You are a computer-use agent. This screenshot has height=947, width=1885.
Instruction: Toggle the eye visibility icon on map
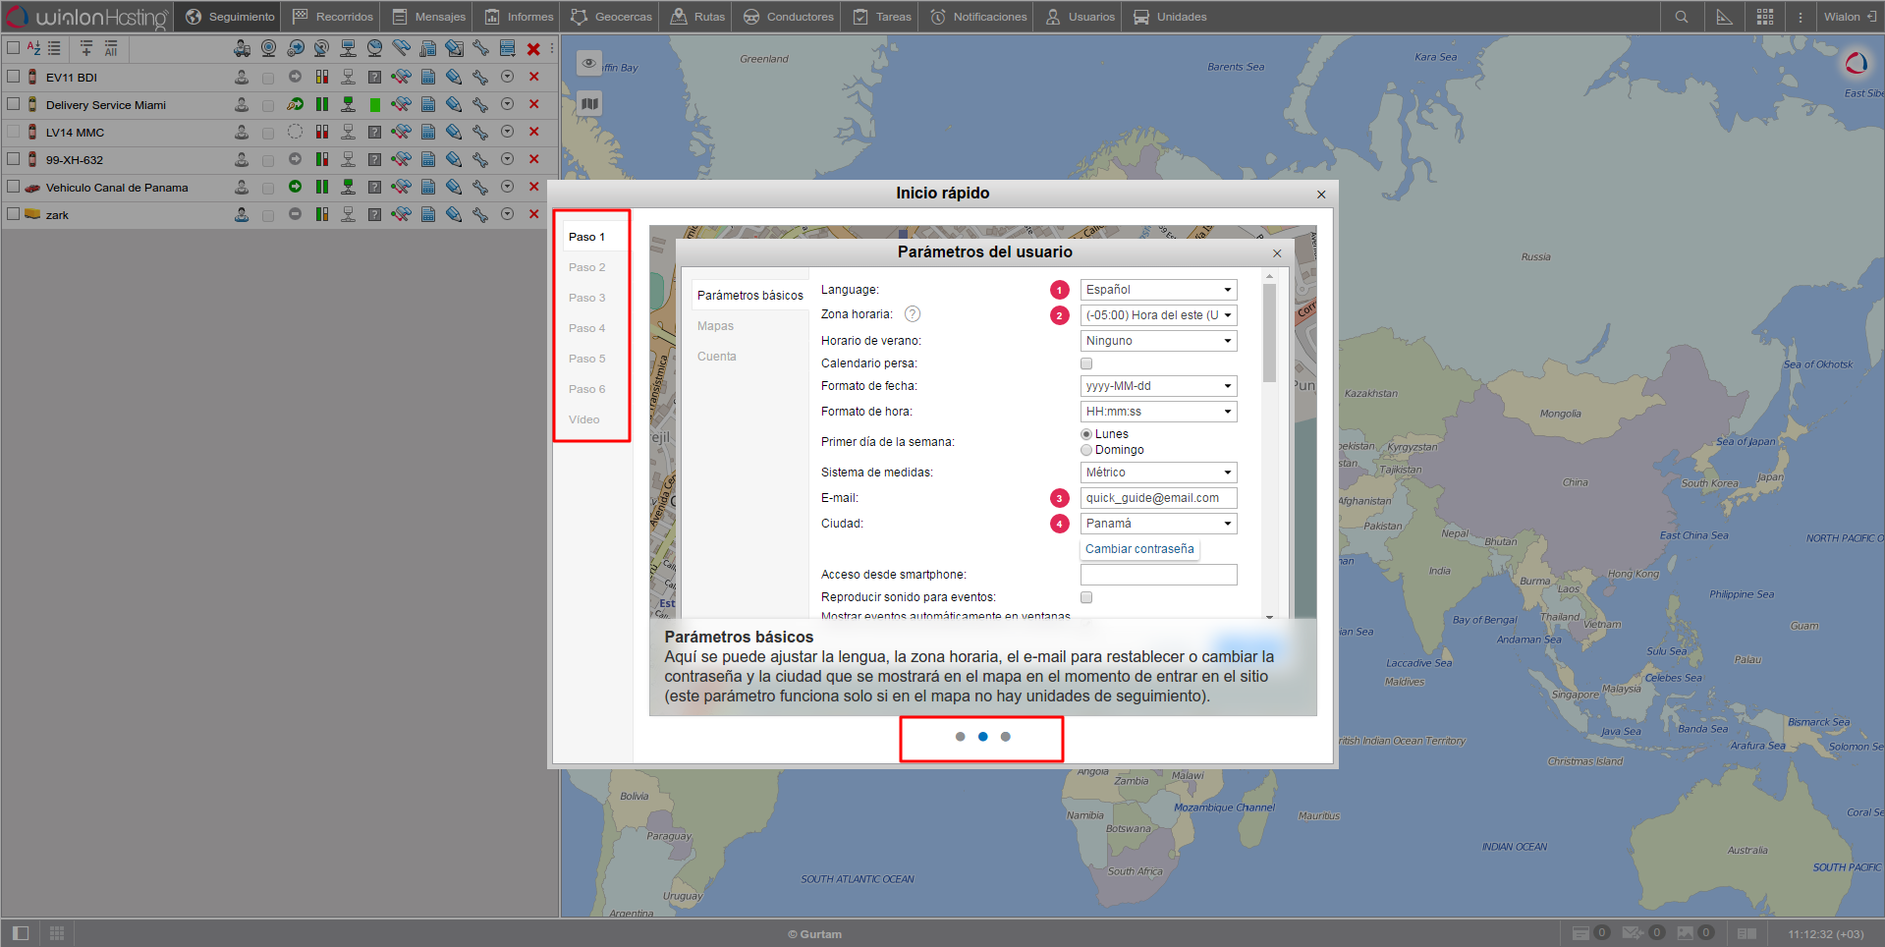click(589, 63)
